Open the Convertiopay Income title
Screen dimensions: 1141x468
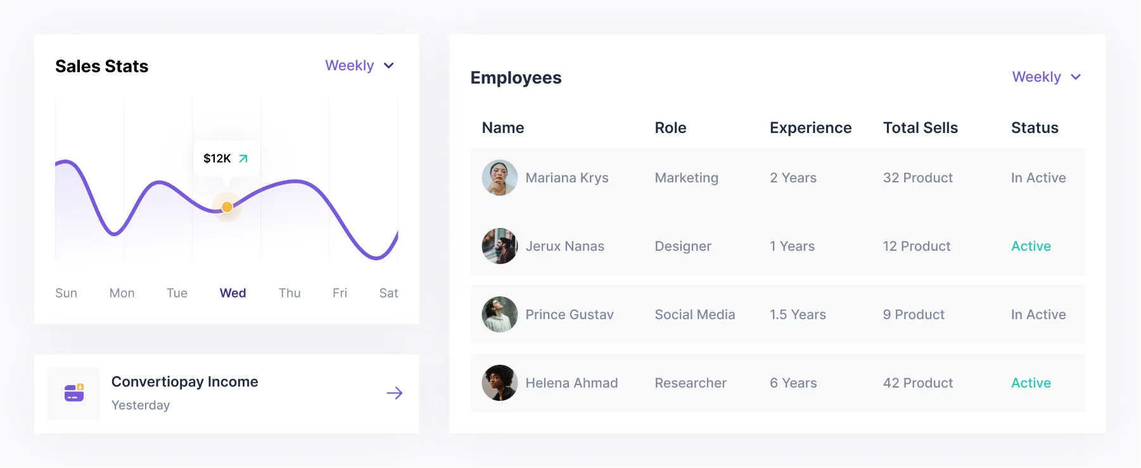point(184,382)
